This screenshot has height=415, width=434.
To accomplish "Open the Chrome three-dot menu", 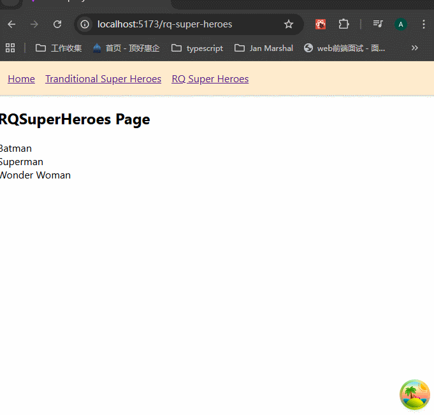I will click(x=424, y=24).
